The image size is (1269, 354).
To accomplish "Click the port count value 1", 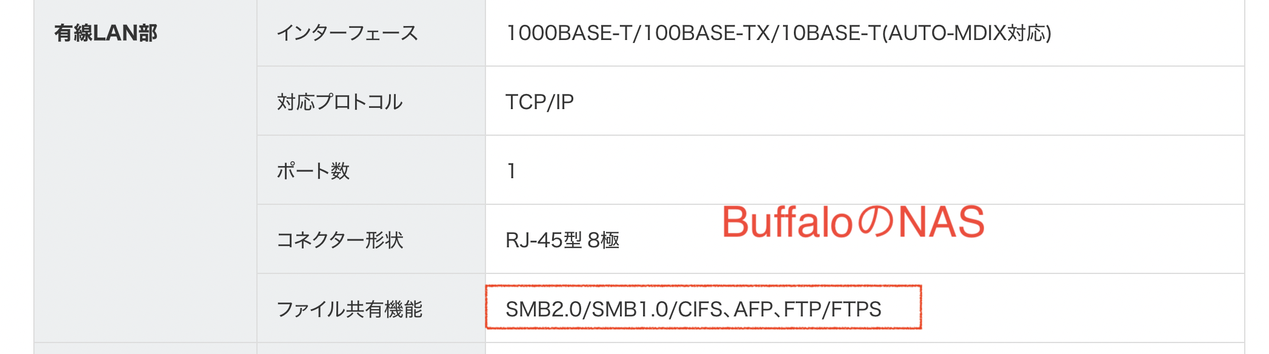I will (x=511, y=171).
